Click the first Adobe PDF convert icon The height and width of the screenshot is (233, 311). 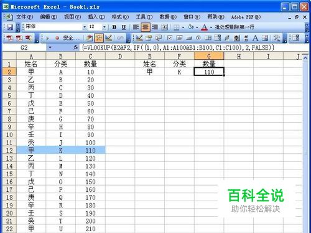[x=9, y=38]
